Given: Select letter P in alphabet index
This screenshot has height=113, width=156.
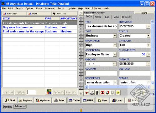Looking at the screenshot, I should [x=81, y=60].
